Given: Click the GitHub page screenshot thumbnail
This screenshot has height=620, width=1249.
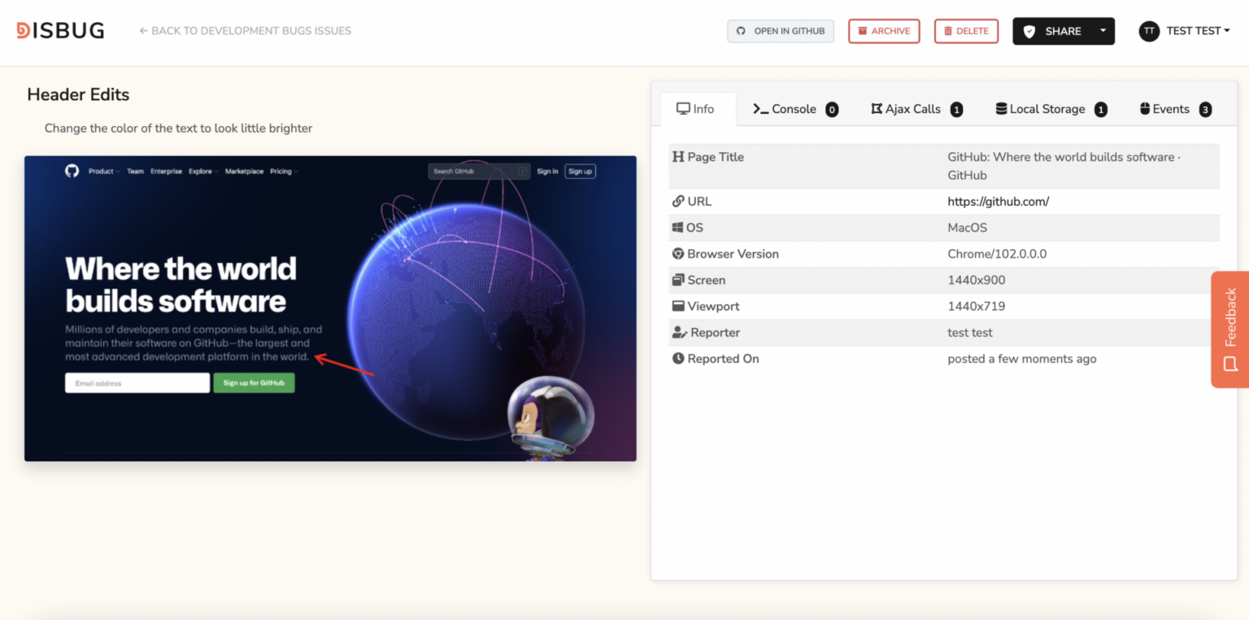Looking at the screenshot, I should click(x=330, y=308).
